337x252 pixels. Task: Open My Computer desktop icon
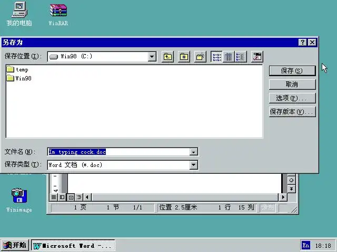(19, 14)
